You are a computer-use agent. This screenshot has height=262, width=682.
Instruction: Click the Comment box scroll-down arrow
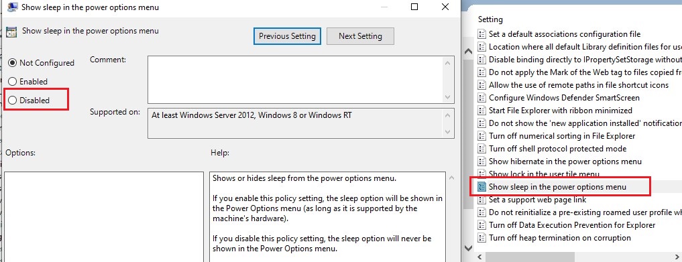click(448, 98)
